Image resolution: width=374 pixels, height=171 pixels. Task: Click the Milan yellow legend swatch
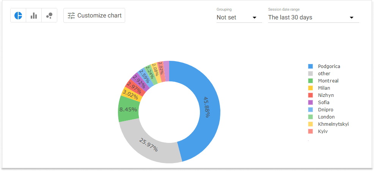coord(310,88)
